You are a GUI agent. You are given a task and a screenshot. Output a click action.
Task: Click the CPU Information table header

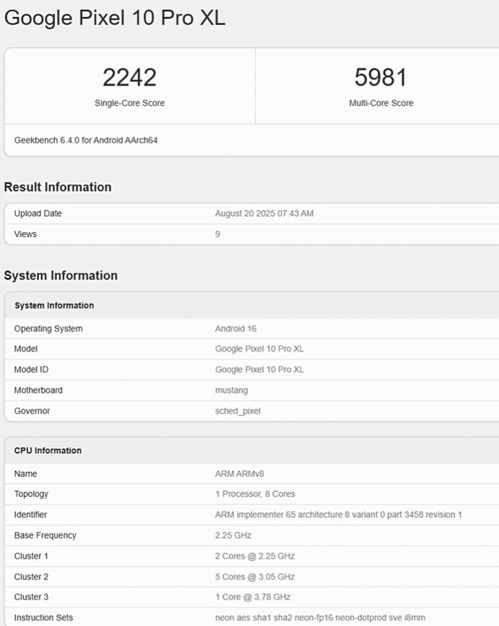[x=48, y=451]
